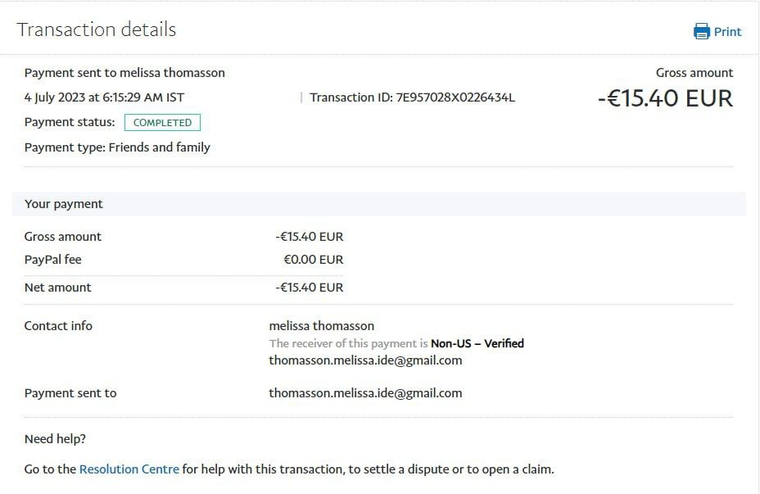Select the Transaction ID 7E957028X0226434L text
760x494 pixels.
tap(412, 97)
